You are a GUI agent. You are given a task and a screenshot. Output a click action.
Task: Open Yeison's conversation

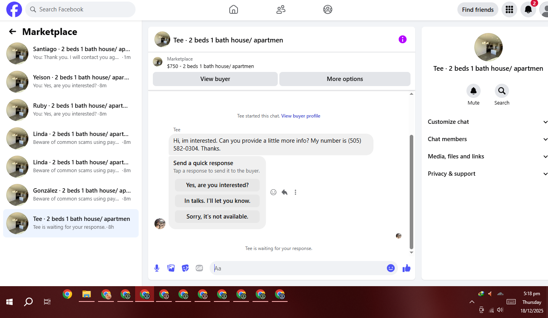[71, 82]
